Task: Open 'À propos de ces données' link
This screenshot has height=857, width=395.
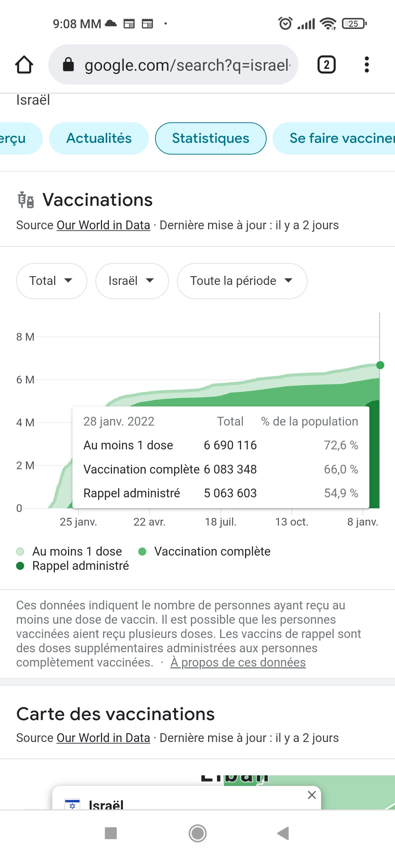Action: coord(238,663)
